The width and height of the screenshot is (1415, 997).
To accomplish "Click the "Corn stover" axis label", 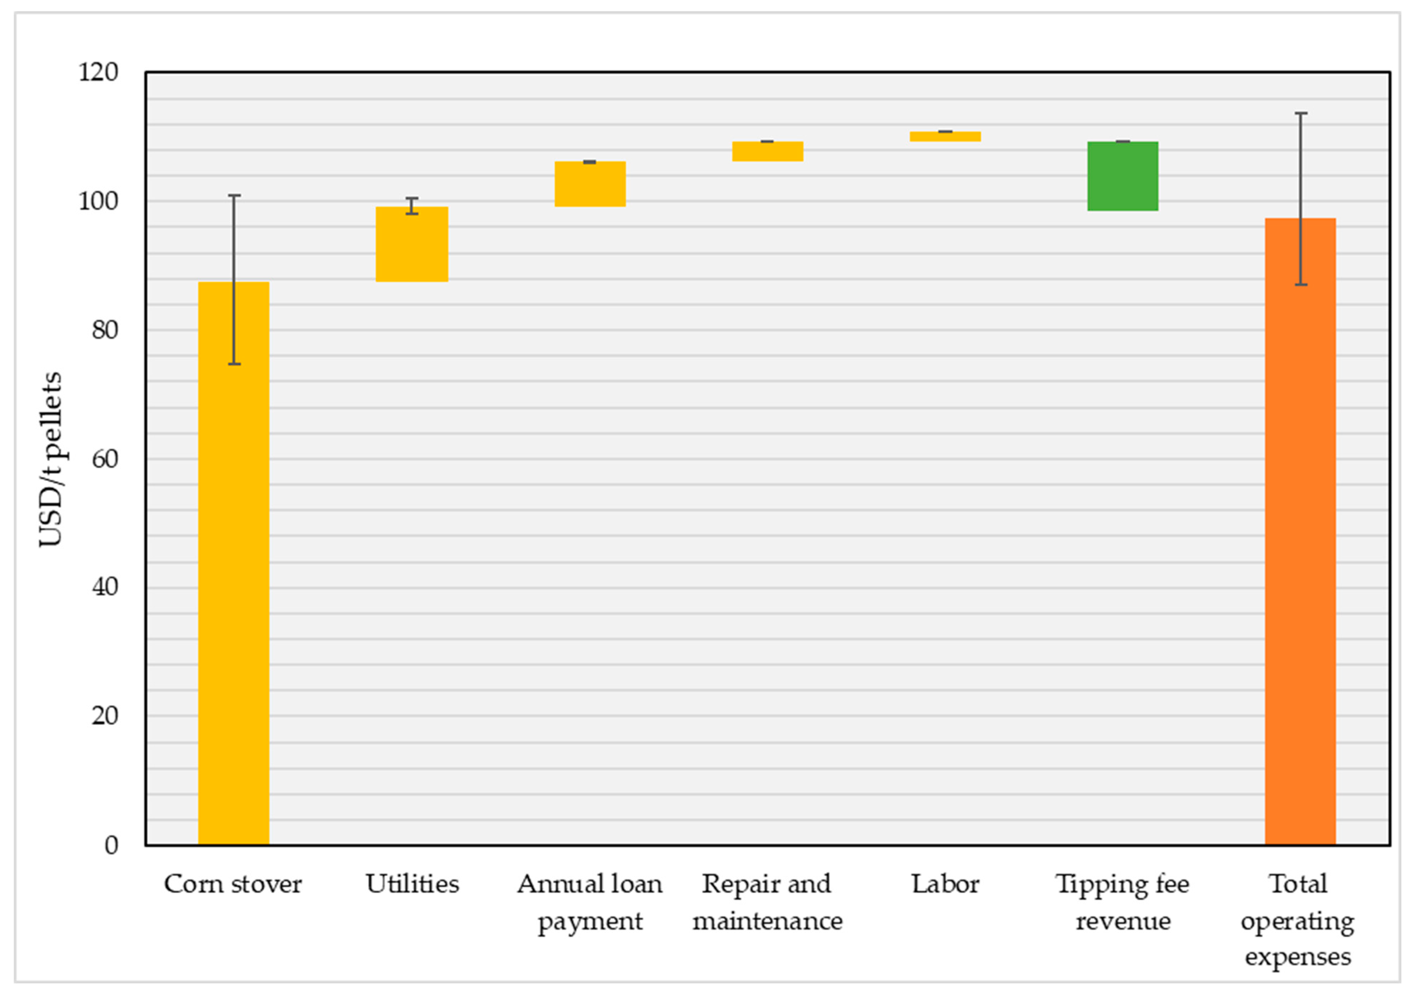I will point(233,884).
